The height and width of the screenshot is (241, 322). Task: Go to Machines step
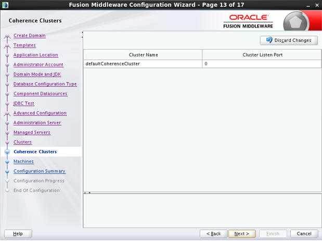23,161
